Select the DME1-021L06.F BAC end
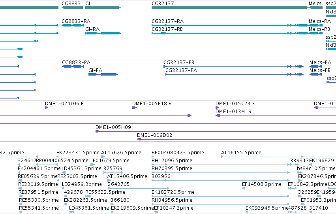The height and width of the screenshot is (214, 336). [x=64, y=104]
